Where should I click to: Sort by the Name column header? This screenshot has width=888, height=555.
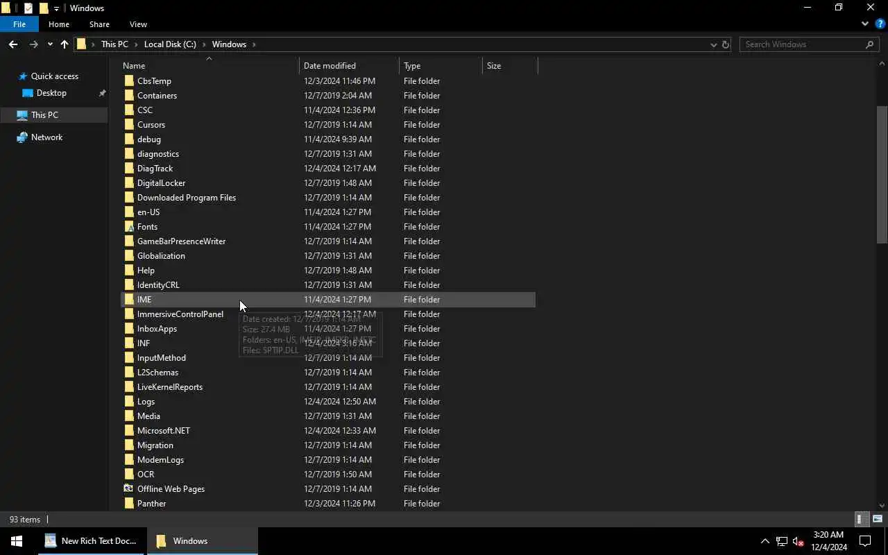click(x=210, y=66)
